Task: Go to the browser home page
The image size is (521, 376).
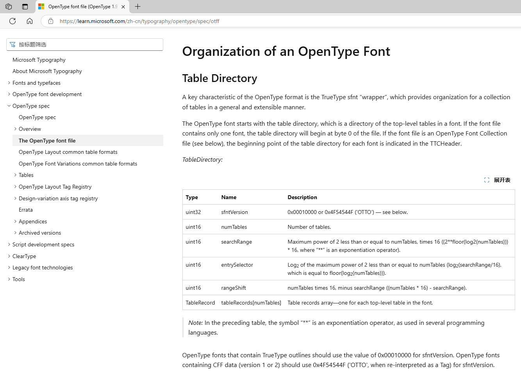Action: (30, 21)
